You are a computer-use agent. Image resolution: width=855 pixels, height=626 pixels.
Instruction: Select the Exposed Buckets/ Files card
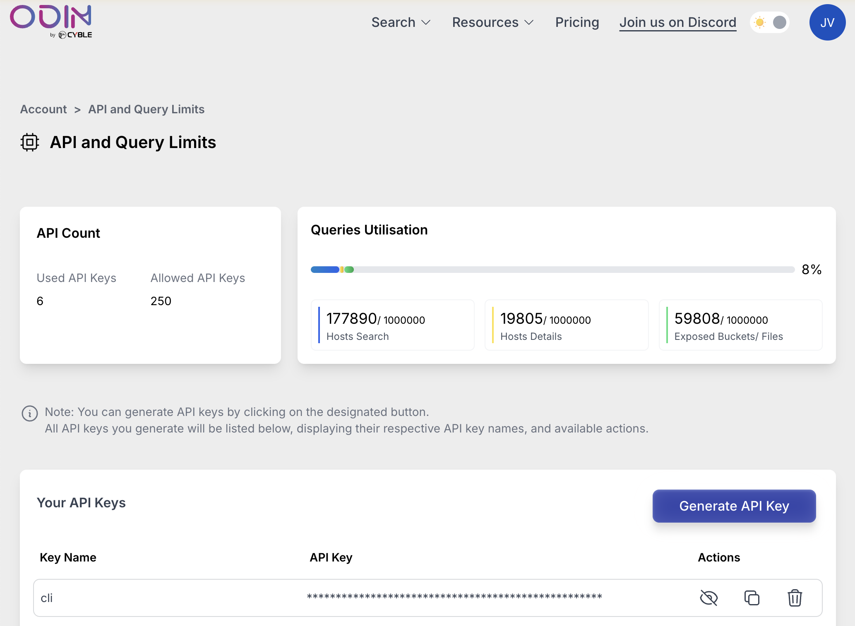pyautogui.click(x=740, y=325)
